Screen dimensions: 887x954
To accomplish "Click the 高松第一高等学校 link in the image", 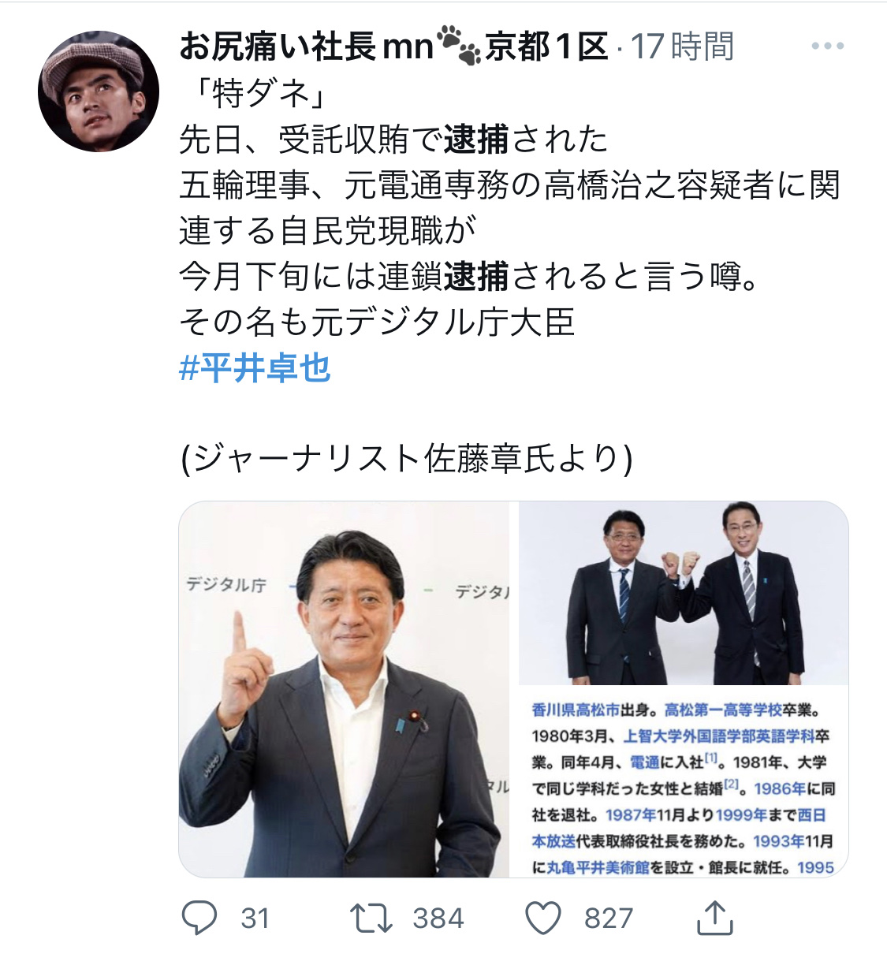I will pyautogui.click(x=723, y=710).
